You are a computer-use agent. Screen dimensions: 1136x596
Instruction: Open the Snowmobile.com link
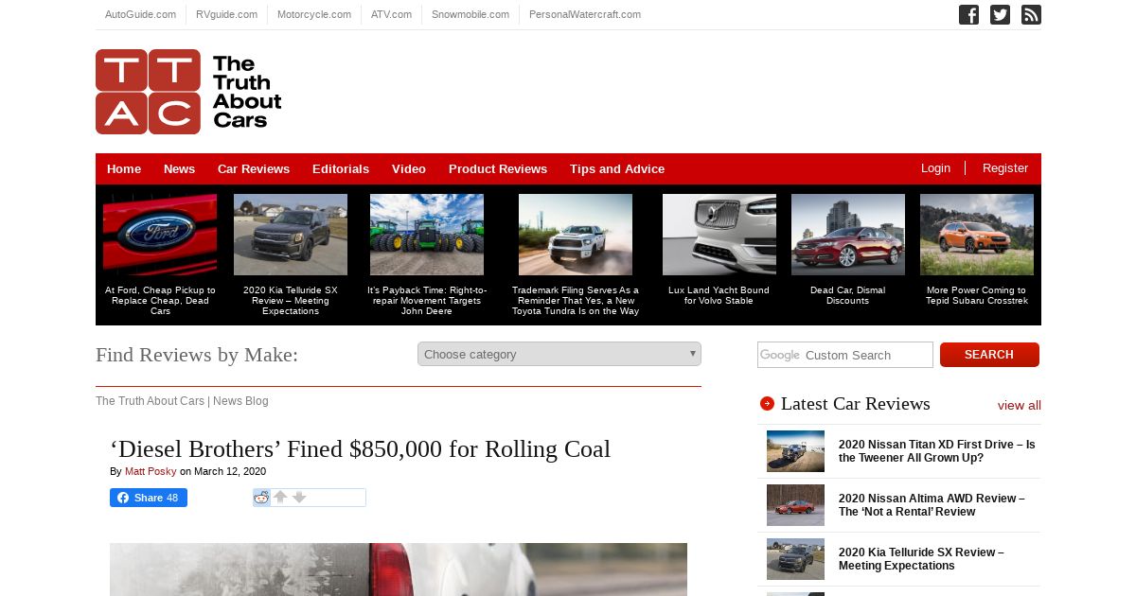470,14
